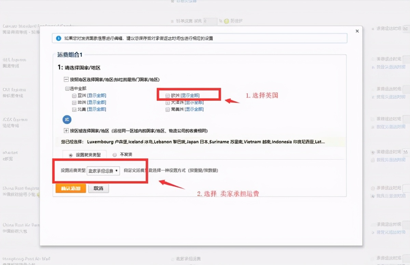
Task: Open the seller-pays-shipping dropdown
Action: coord(104,171)
